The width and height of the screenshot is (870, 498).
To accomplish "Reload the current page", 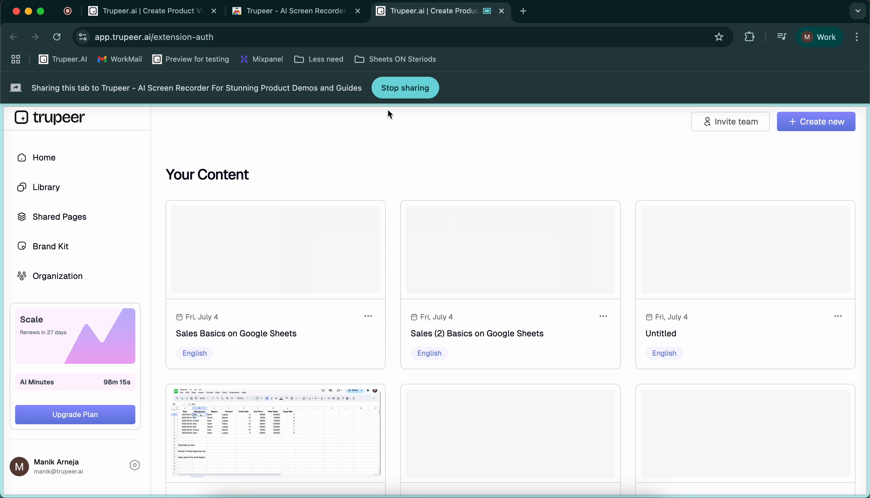I will [x=57, y=37].
